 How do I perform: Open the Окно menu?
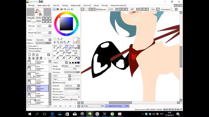pos(104,6)
